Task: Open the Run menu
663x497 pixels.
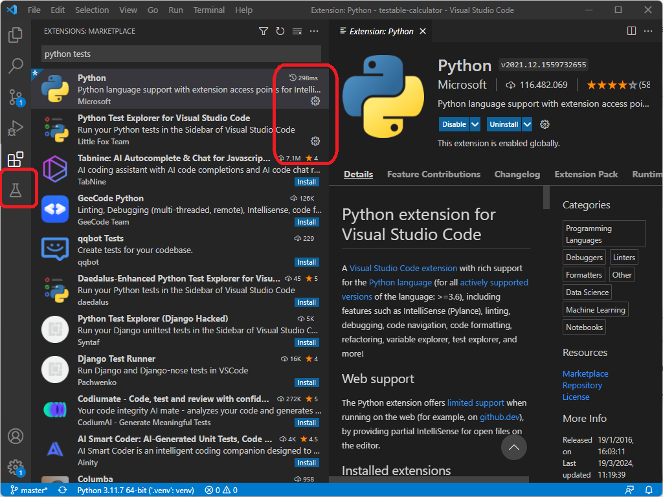Action: pos(176,10)
